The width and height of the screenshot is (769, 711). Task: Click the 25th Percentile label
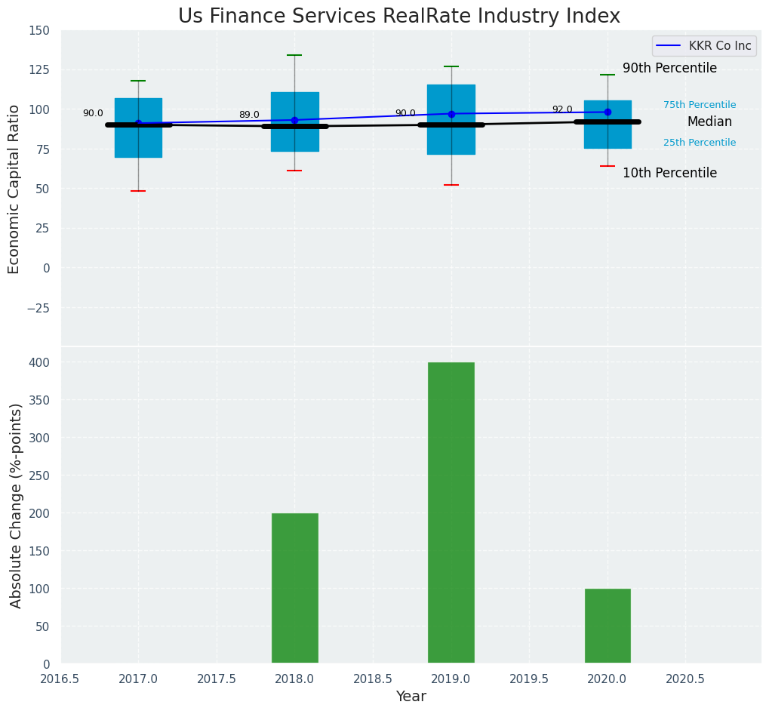click(x=700, y=143)
